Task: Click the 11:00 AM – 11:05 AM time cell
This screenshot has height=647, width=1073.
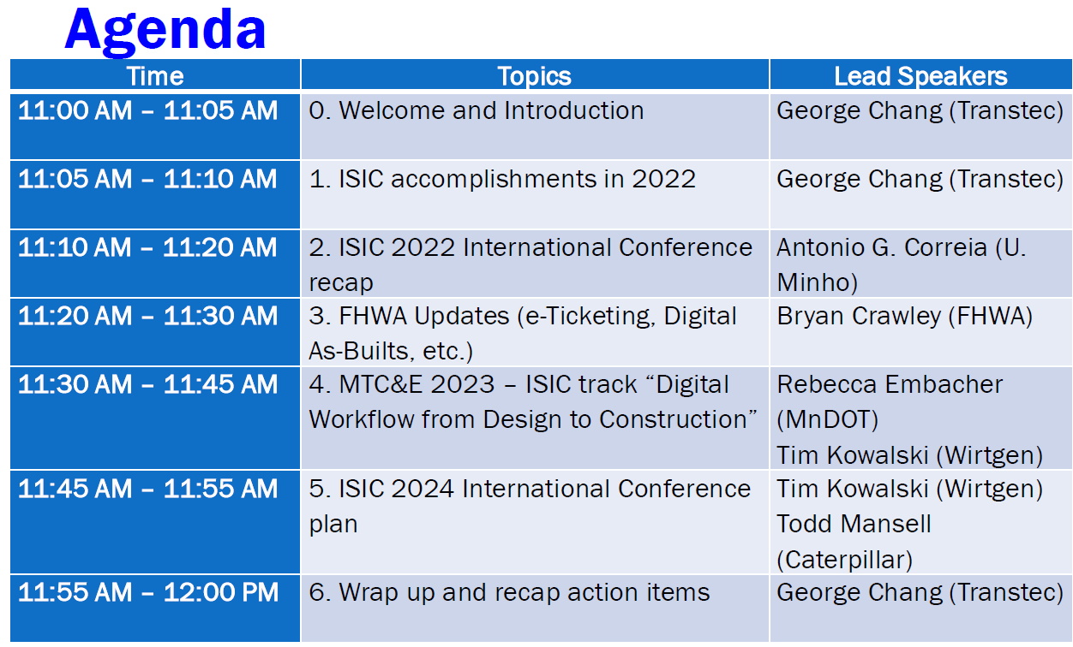Action: (155, 125)
